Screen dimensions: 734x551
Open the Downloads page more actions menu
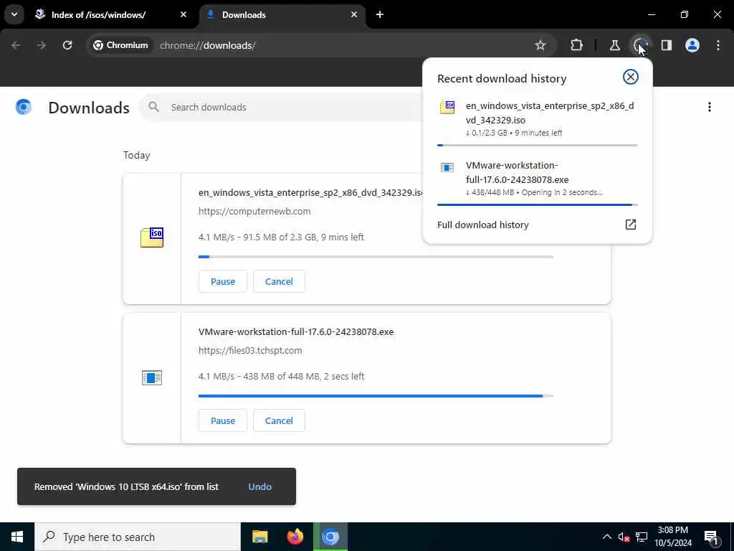point(710,107)
